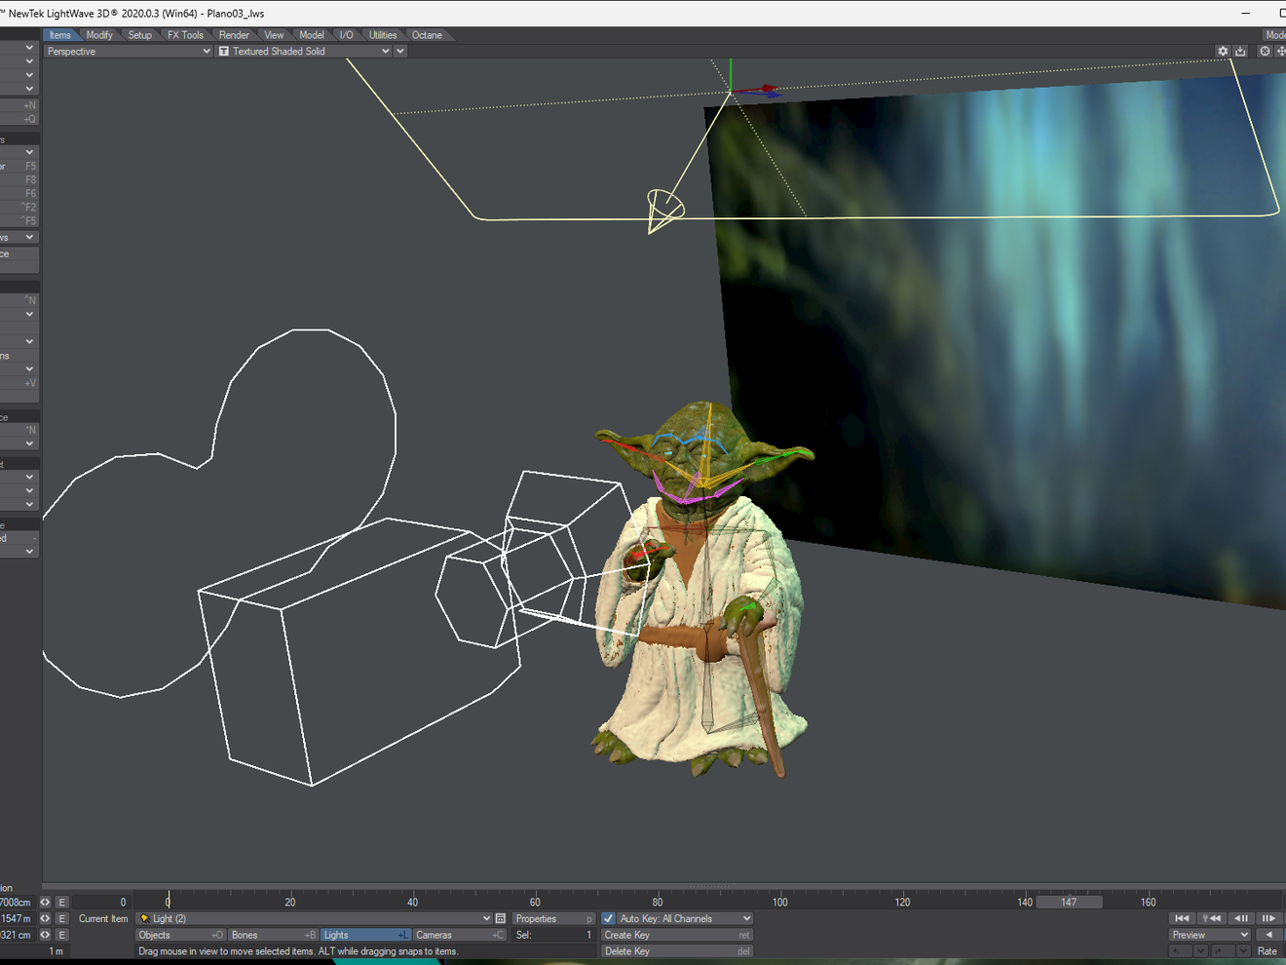Open Current Item Light (2) dropdown
Viewport: 1286px width, 965px height.
coord(314,918)
